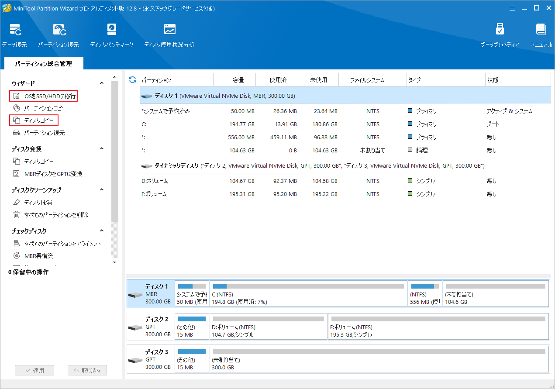This screenshot has width=555, height=389.
Task: Choose ディスク抹消 in the sidebar
Action: click(x=33, y=203)
